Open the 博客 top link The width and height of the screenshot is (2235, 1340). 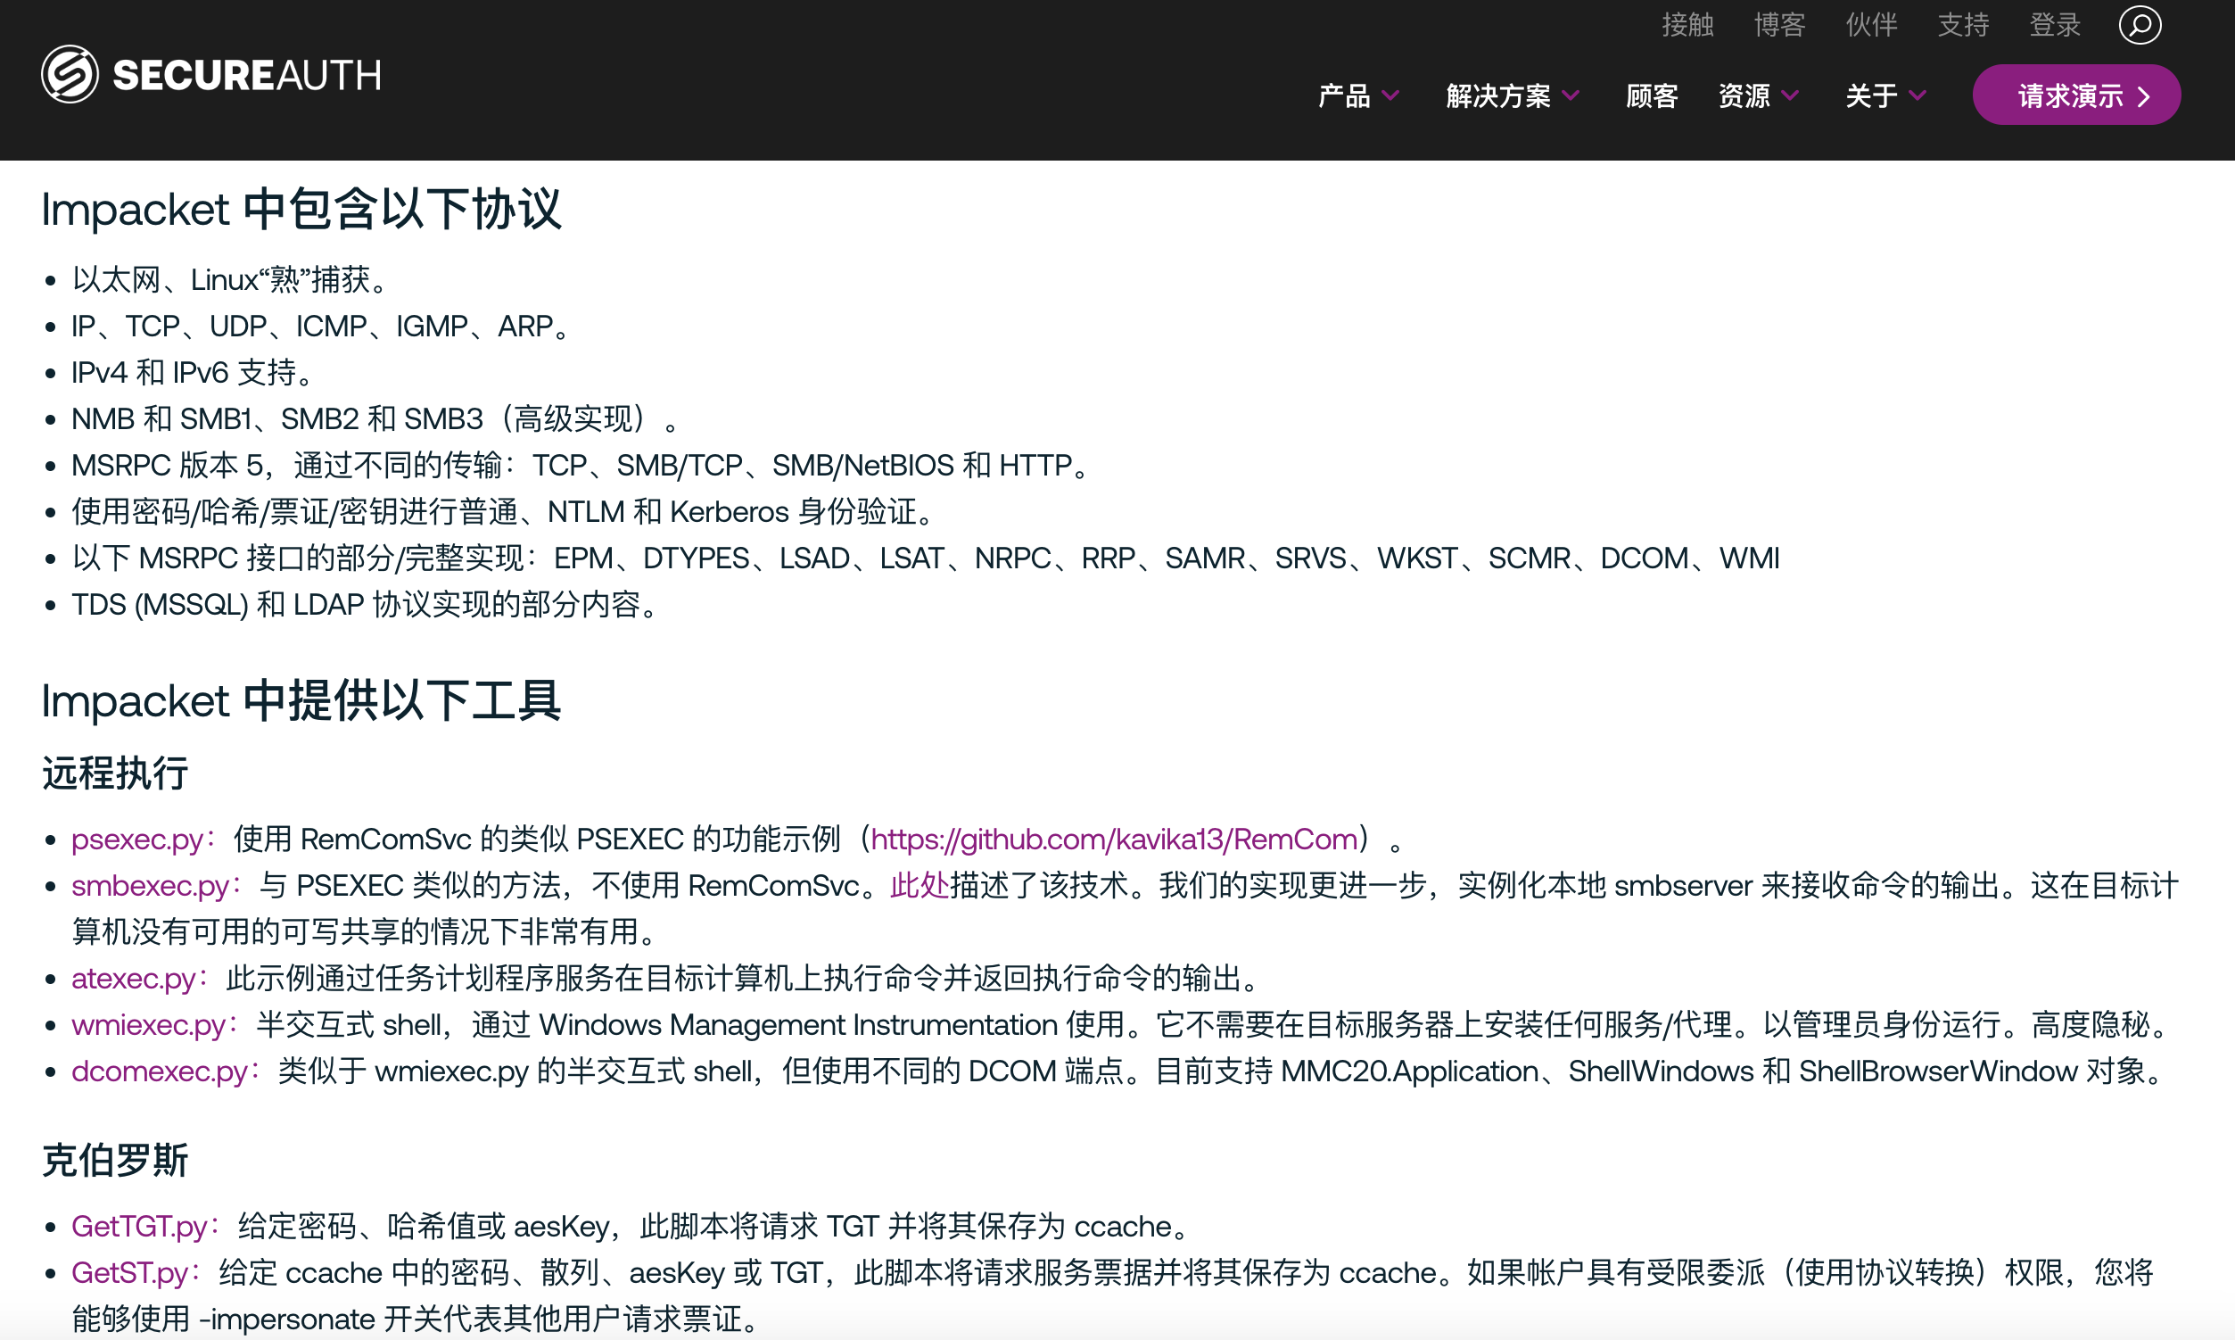pyautogui.click(x=1779, y=24)
